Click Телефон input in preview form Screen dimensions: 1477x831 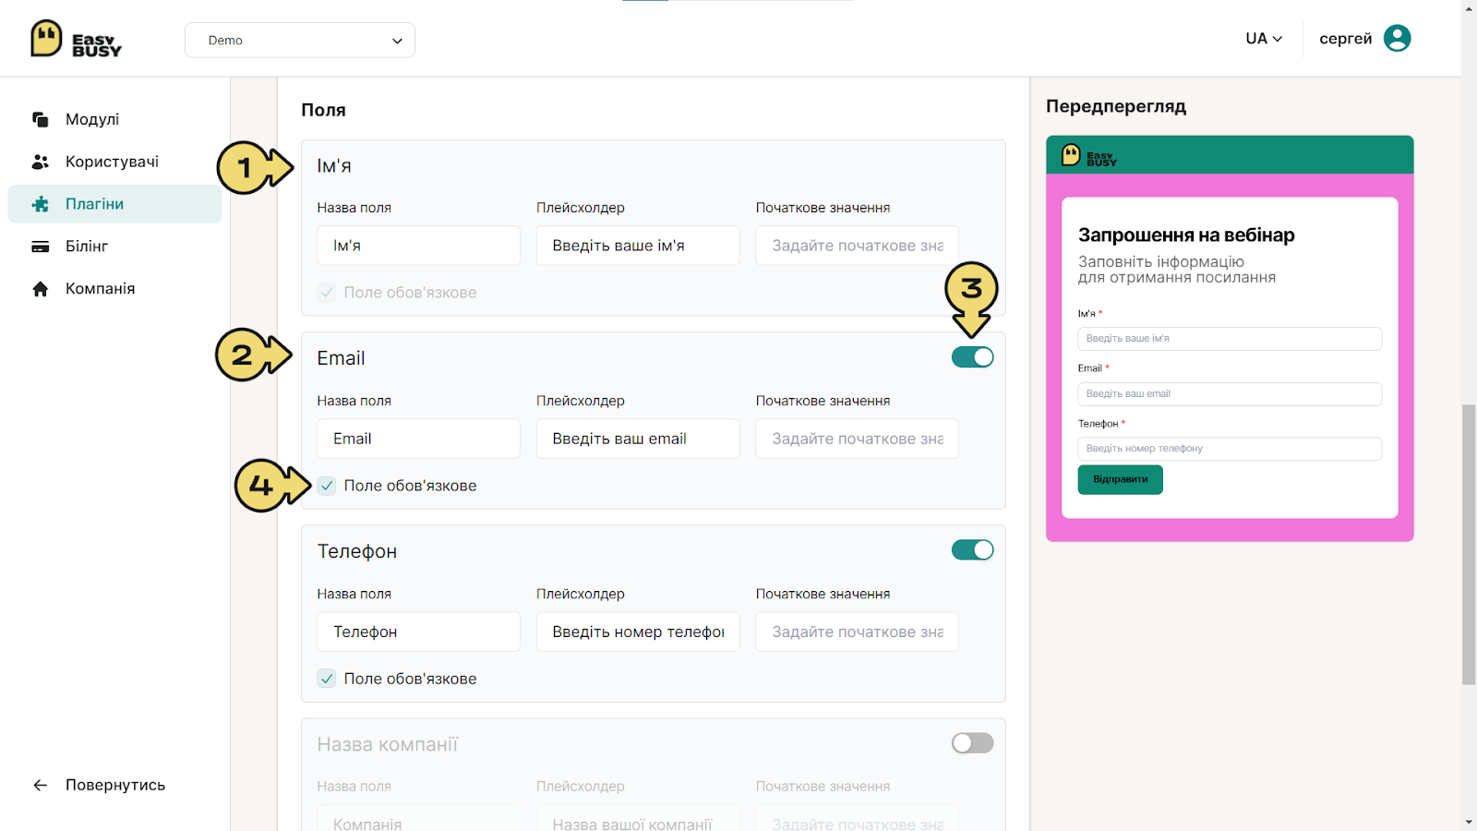point(1230,449)
